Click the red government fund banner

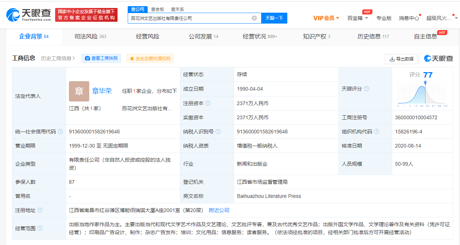point(86,15)
